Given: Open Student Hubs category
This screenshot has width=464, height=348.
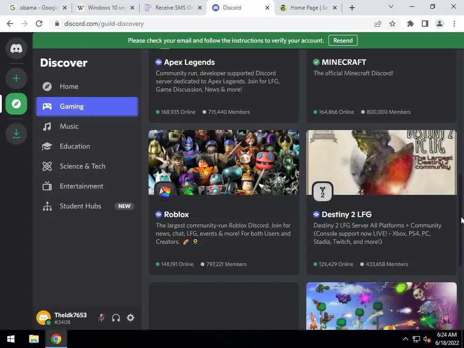Looking at the screenshot, I should (87, 206).
